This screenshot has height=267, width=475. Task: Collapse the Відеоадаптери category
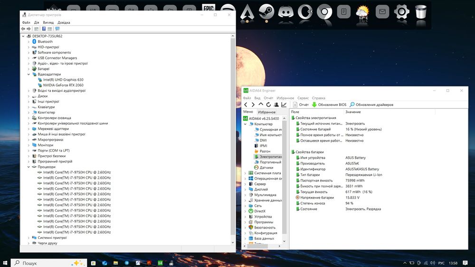(x=28, y=75)
